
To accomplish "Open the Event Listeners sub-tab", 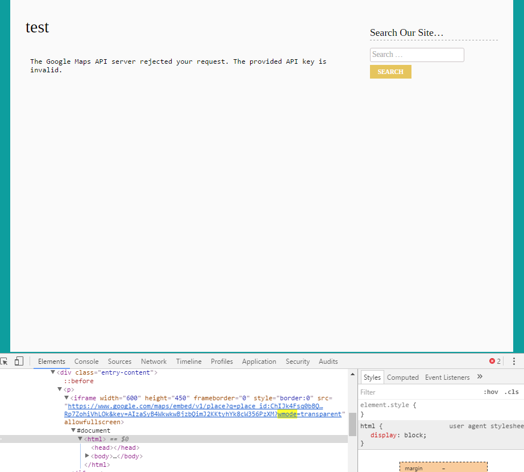I will coord(447,377).
